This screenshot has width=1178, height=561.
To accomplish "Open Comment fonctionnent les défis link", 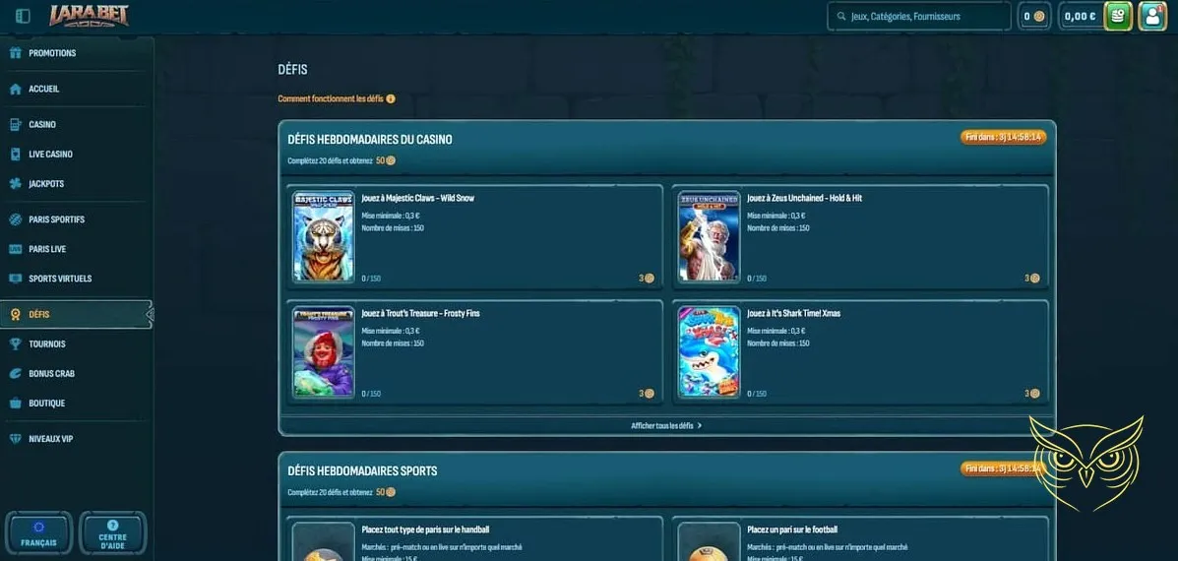I will (331, 98).
